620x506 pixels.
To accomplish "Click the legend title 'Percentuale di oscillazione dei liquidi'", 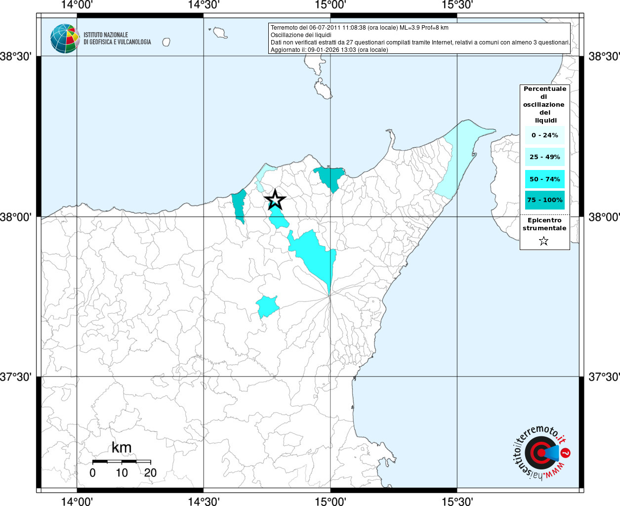I will (x=545, y=105).
